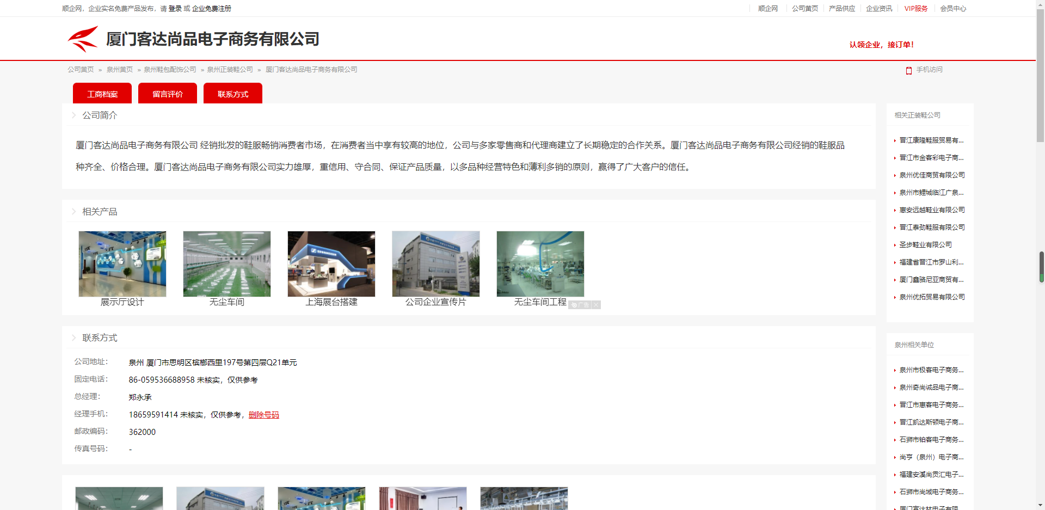Image resolution: width=1045 pixels, height=510 pixels.
Task: Go to 泉州鞋包配饰公司 breadcrumb
Action: click(x=170, y=70)
